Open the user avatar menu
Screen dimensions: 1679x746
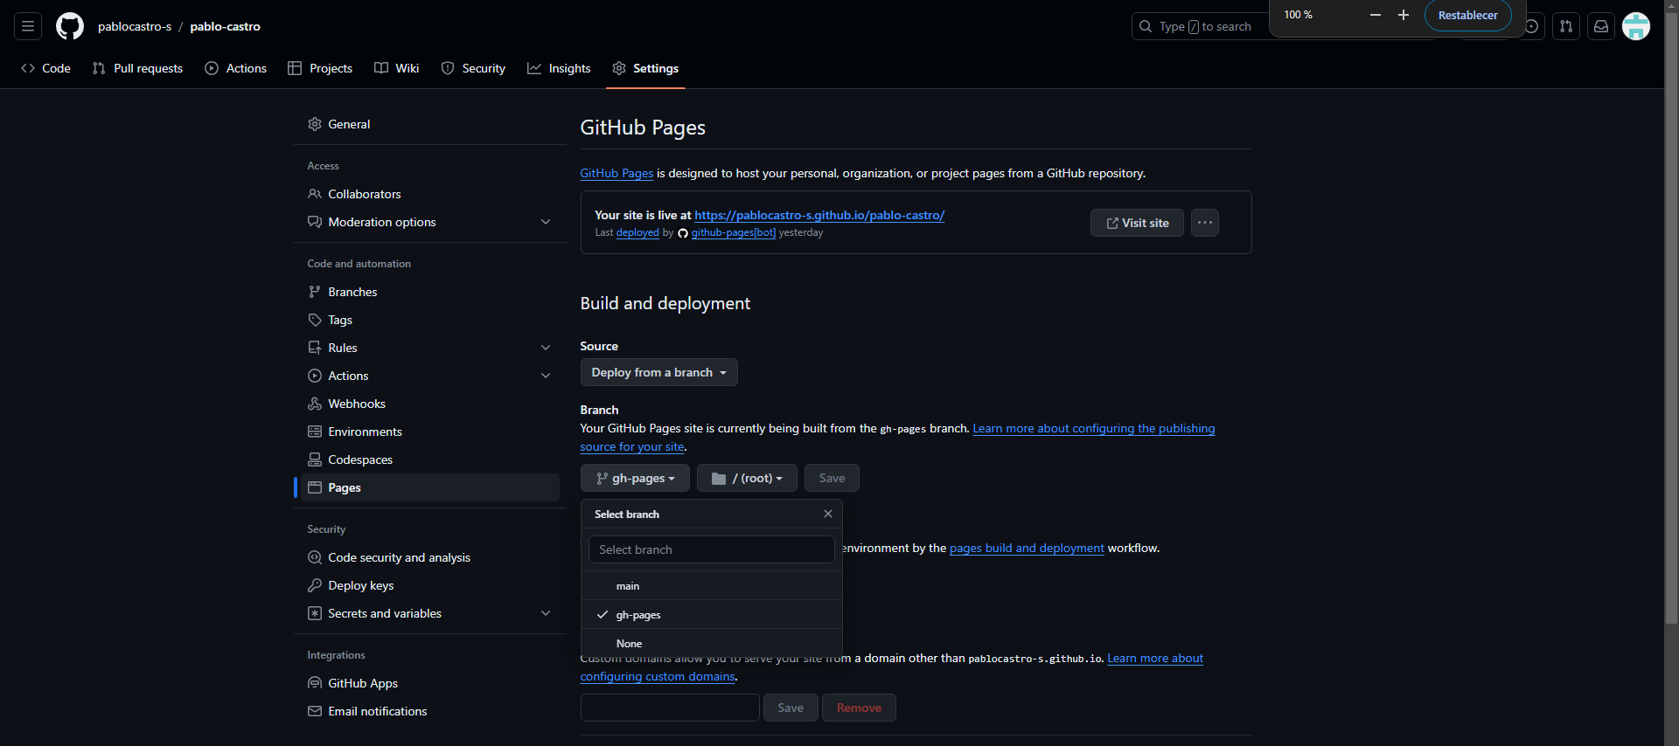(x=1636, y=26)
